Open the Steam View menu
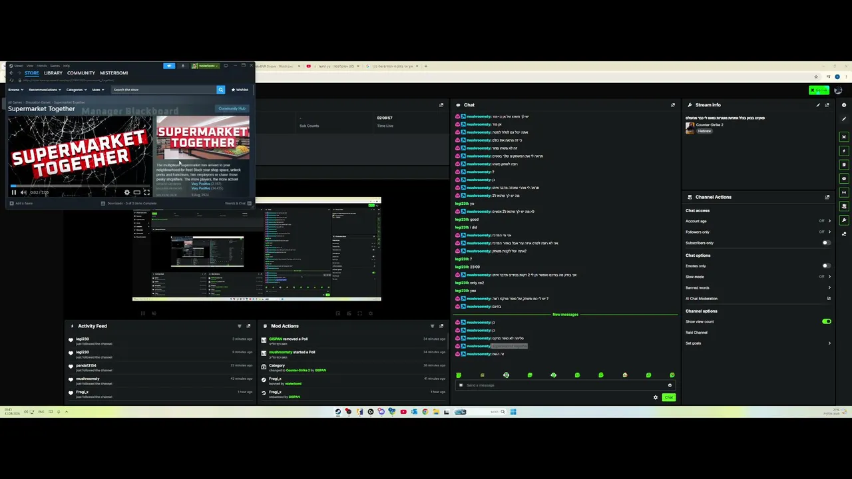Screen dimensions: 852x479 point(30,66)
